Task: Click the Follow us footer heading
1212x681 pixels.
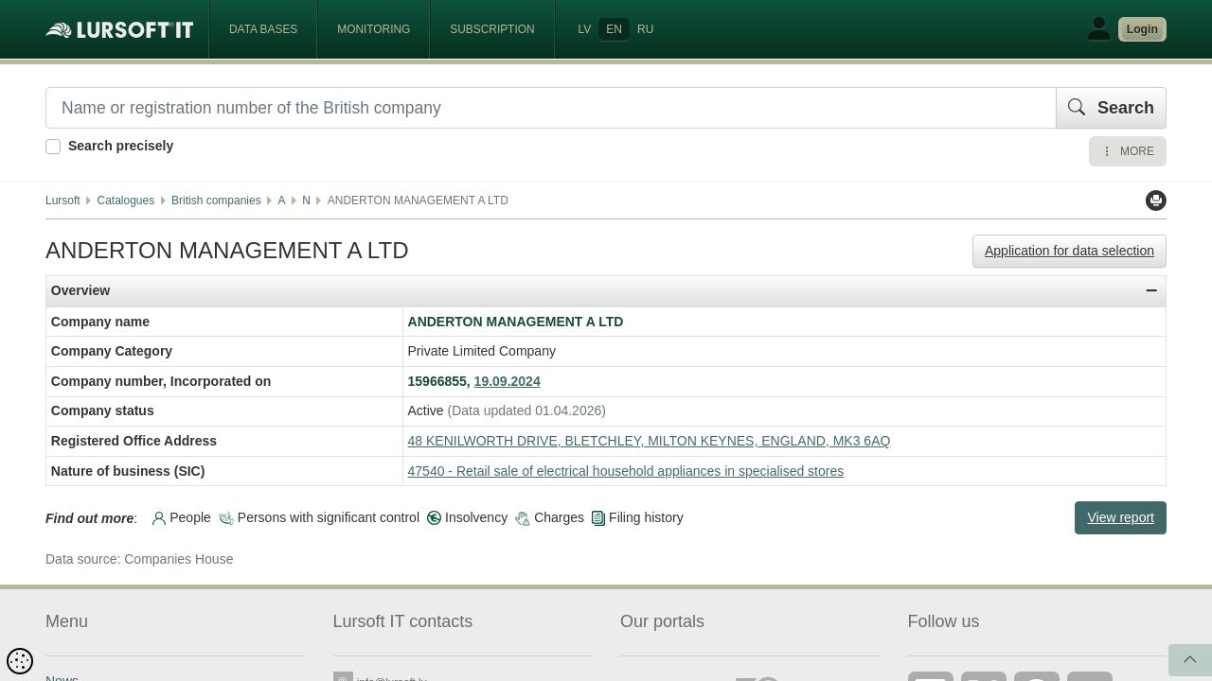Action: pos(943,621)
